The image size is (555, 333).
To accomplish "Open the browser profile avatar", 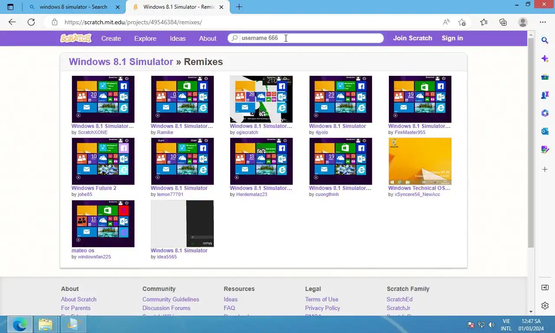I will [523, 22].
